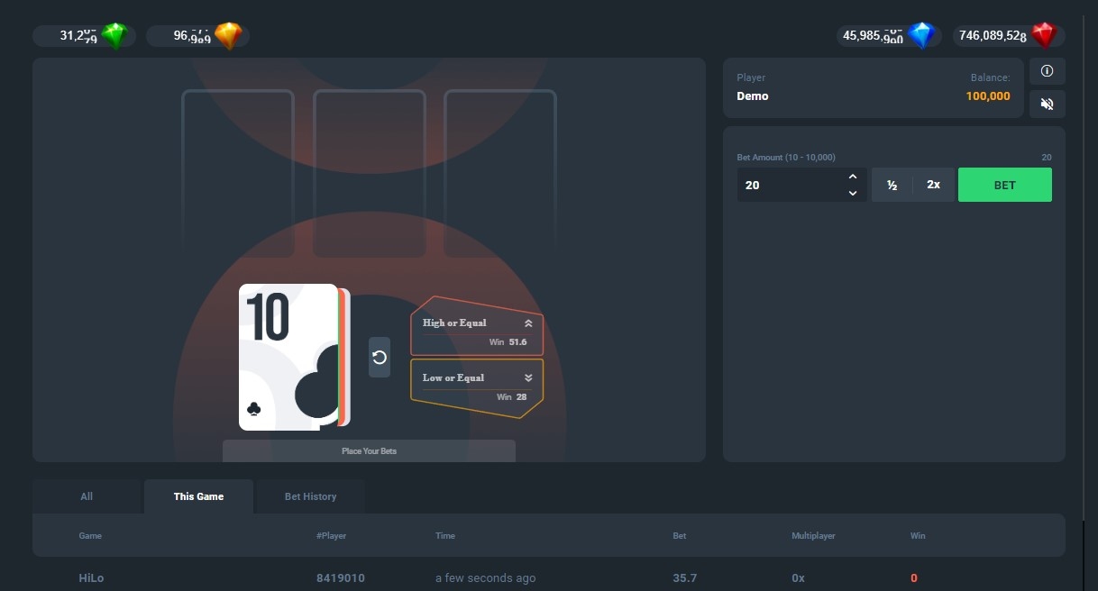This screenshot has width=1098, height=591.
Task: Click the Multiplayer column header
Action: 813,536
